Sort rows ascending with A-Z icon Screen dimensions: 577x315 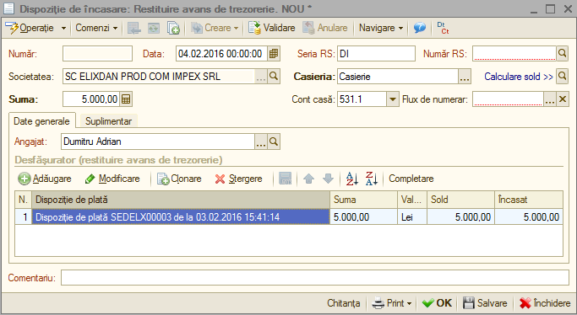(351, 179)
